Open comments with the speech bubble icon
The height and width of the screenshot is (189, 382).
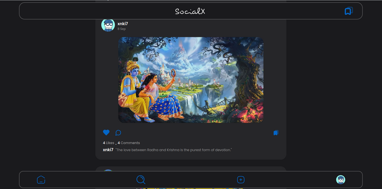118,133
